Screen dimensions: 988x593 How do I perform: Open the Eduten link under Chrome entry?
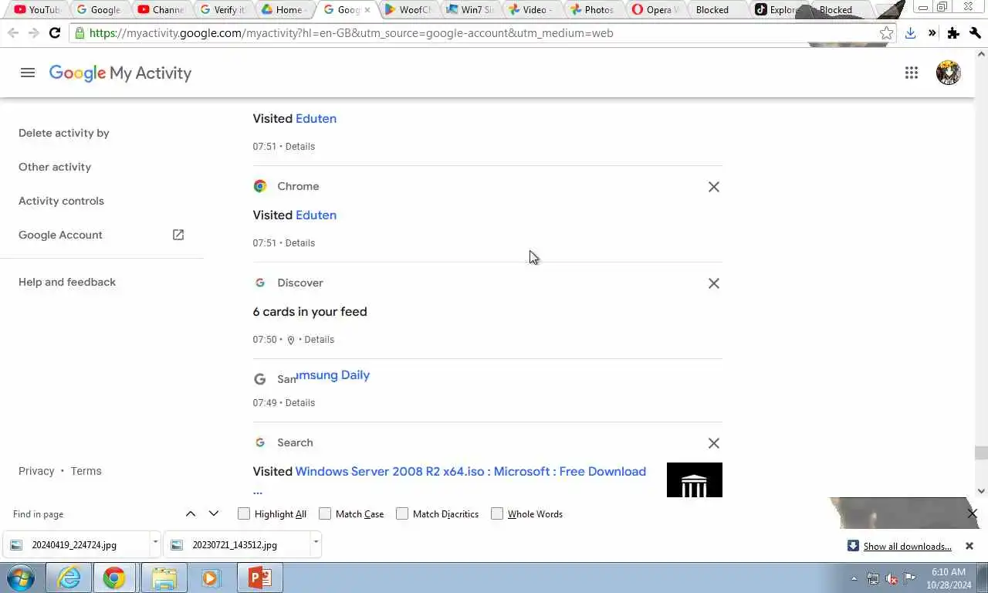316,215
